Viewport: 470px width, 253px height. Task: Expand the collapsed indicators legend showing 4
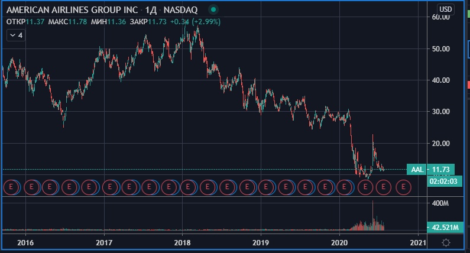(x=16, y=35)
